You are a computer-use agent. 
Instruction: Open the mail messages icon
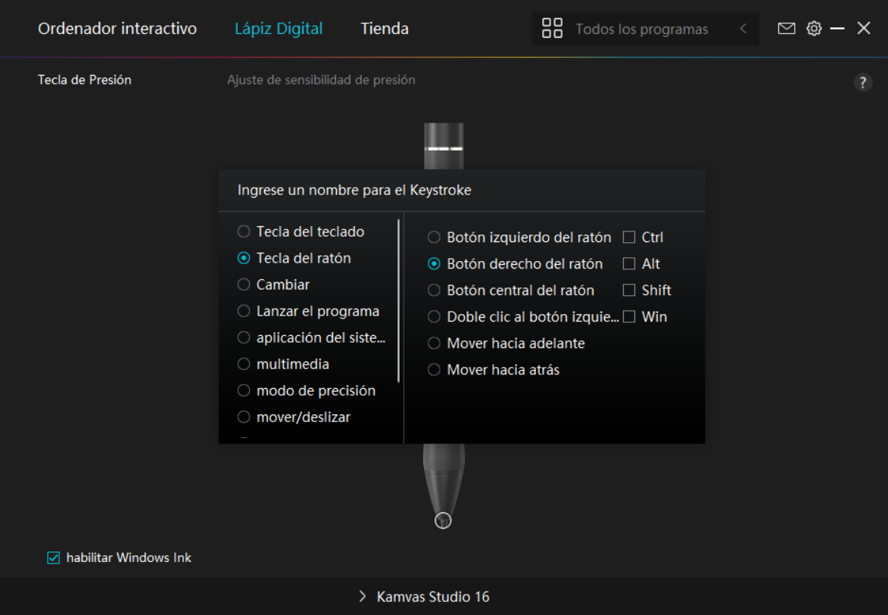click(x=787, y=29)
